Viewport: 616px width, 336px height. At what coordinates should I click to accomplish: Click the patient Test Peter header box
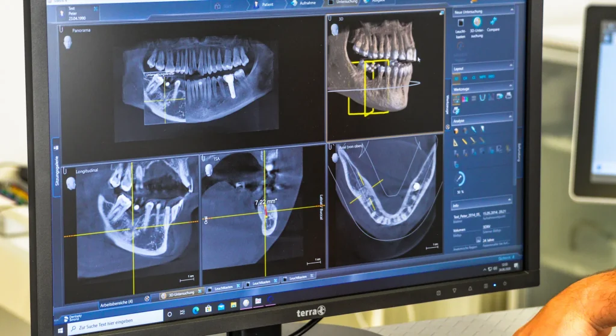coord(79,13)
